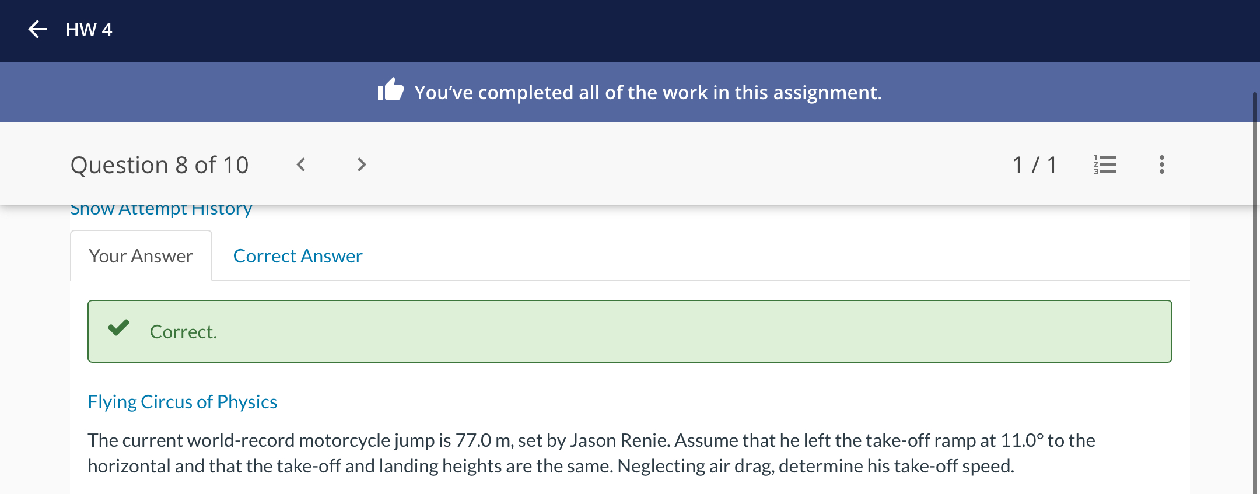Click the Correct. feedback banner

tap(630, 331)
